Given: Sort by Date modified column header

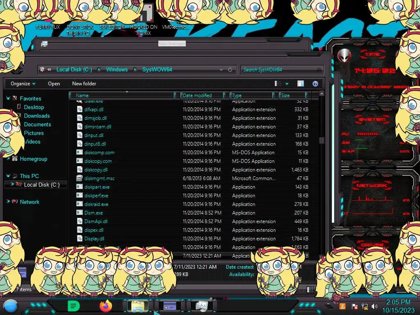Looking at the screenshot, I should tap(203, 95).
